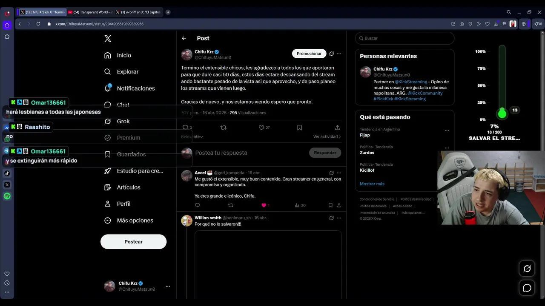Open more options on Willian smith's reply

click(x=339, y=218)
